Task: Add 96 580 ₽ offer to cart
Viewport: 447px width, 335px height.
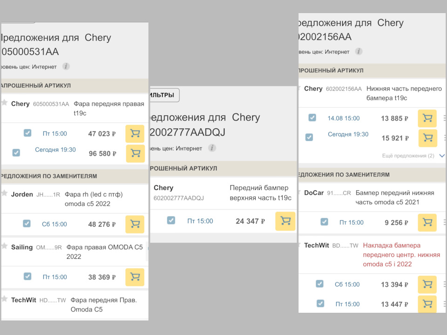Action: [135, 153]
